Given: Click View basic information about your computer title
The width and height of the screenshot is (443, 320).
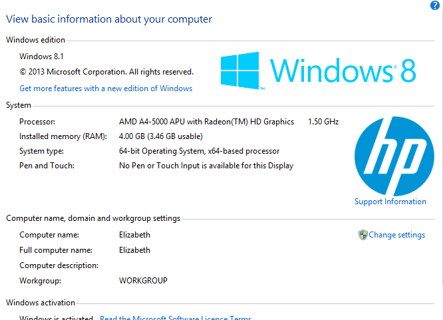Looking at the screenshot, I should tap(109, 19).
